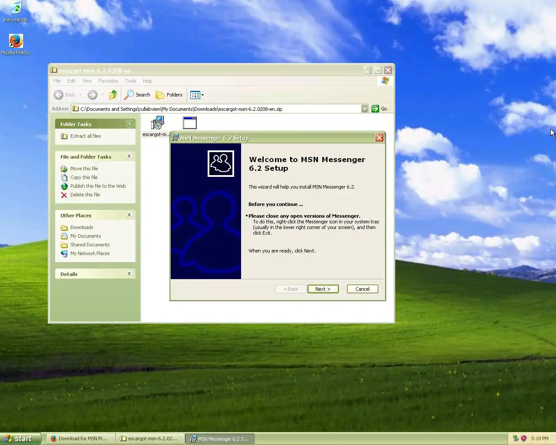Open Downloads in Other Places

82,227
